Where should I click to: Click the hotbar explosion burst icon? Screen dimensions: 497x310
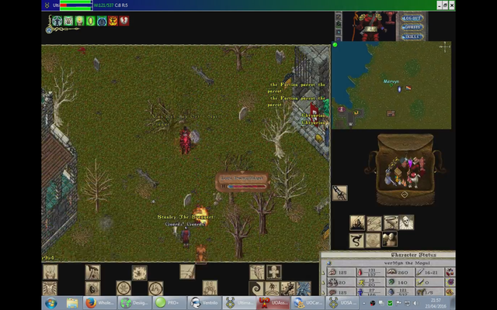(140, 273)
